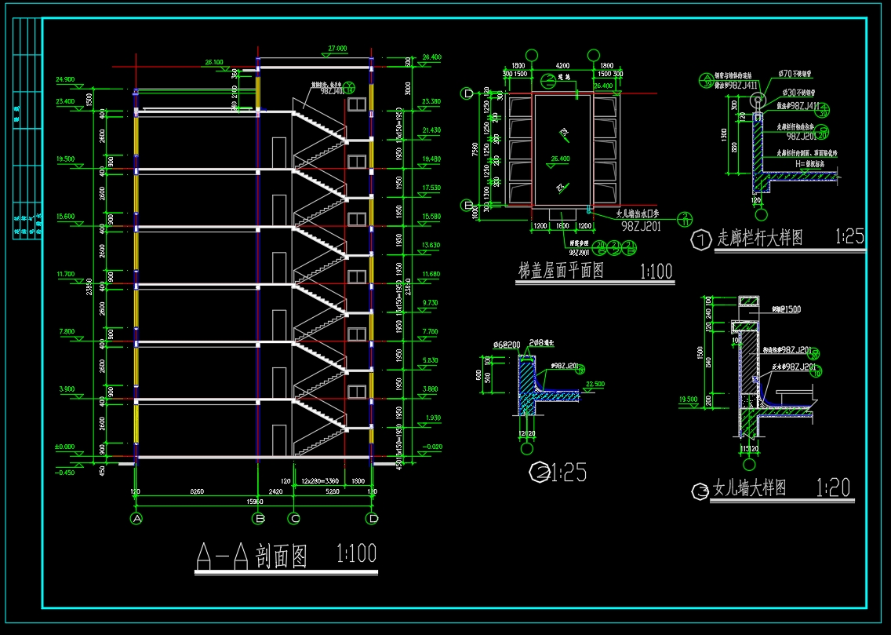
Task: Click the 11.700 floor elevation
Action: [65, 275]
